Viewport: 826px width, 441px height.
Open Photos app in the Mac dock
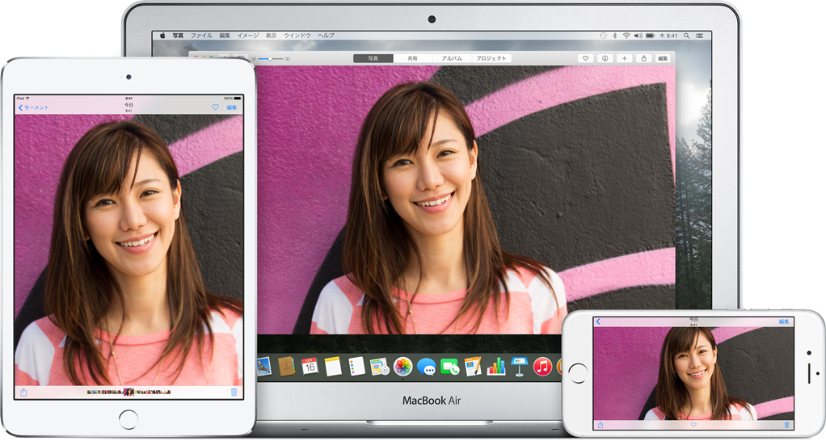[403, 367]
